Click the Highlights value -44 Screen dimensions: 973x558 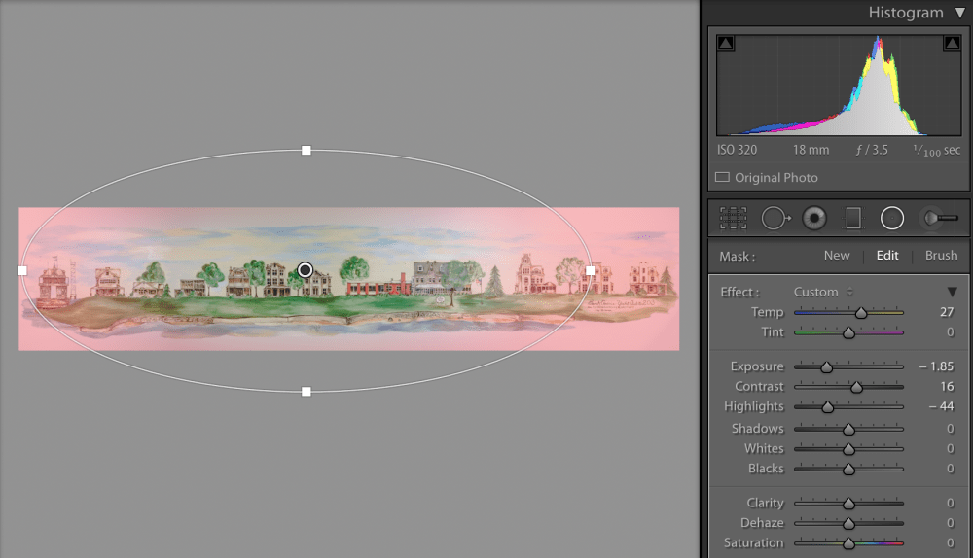point(941,406)
